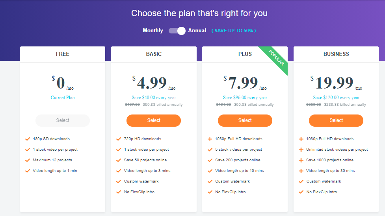Click the plus icon beside Unlimited stock videos per project
The height and width of the screenshot is (216, 385).
coord(301,150)
